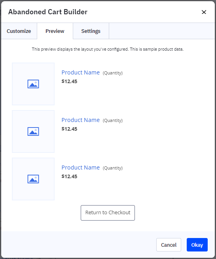
Task: Close the Abandoned Cart Builder dialog
Action: (204, 12)
